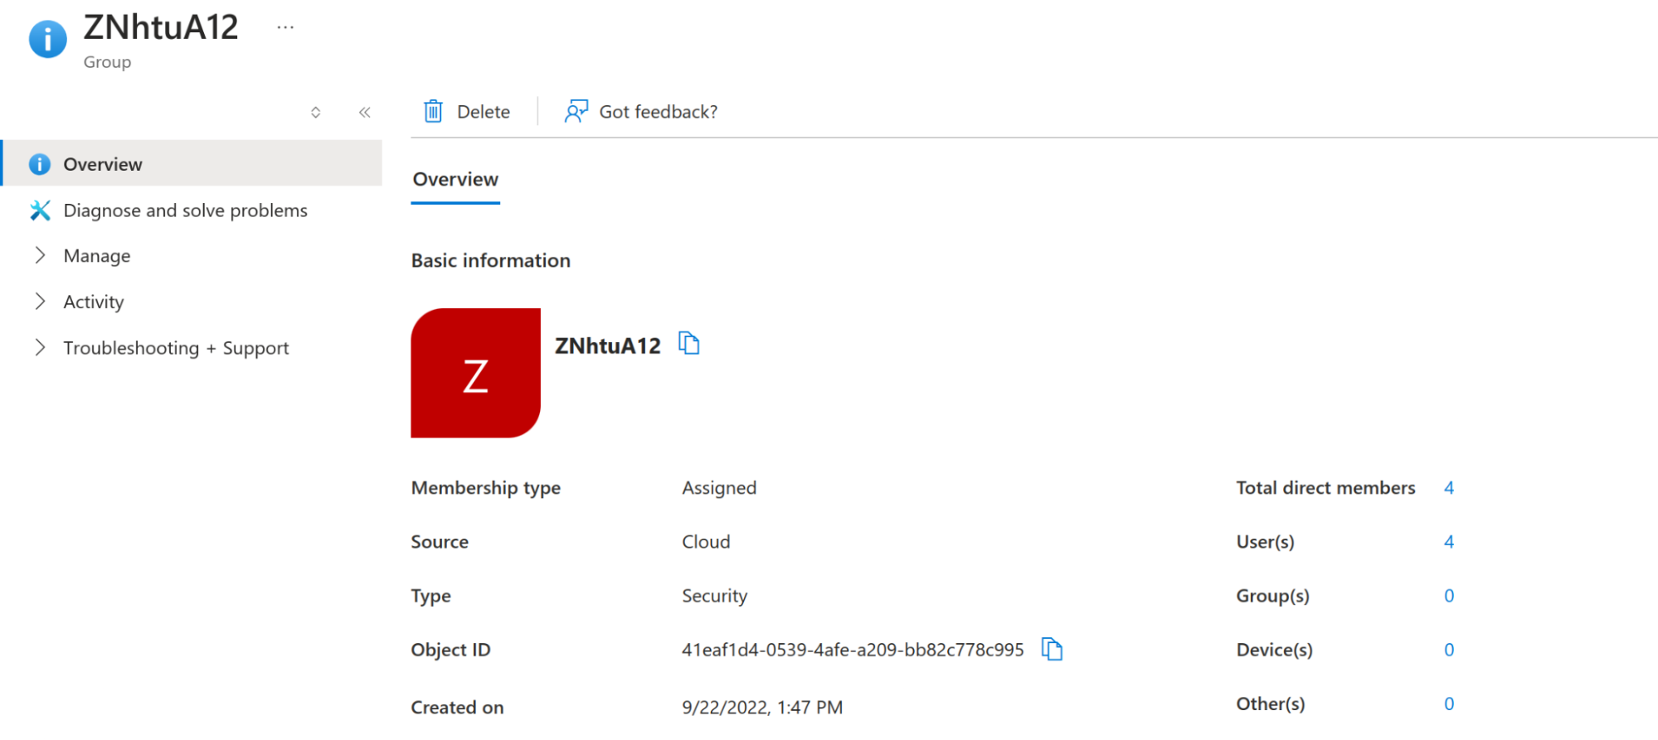Screen dimensions: 1658x740
Task: Click the Delete button
Action: [x=467, y=111]
